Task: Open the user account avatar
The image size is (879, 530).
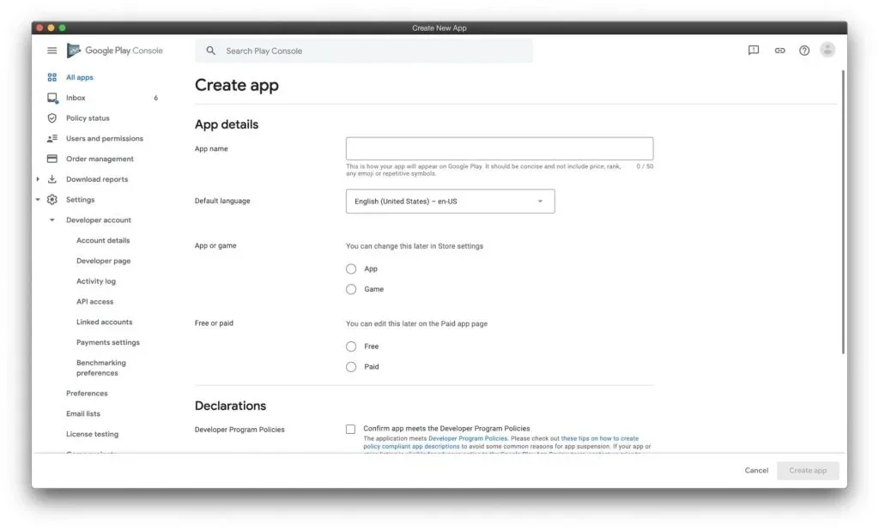Action: pyautogui.click(x=827, y=51)
